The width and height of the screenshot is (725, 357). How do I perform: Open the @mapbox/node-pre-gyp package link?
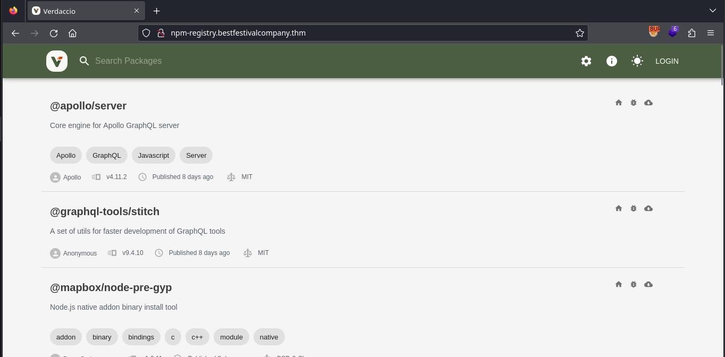(111, 287)
